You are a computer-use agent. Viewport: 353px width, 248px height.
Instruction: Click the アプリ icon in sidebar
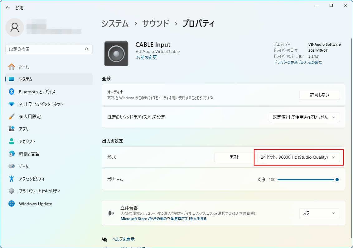pyautogui.click(x=12, y=129)
